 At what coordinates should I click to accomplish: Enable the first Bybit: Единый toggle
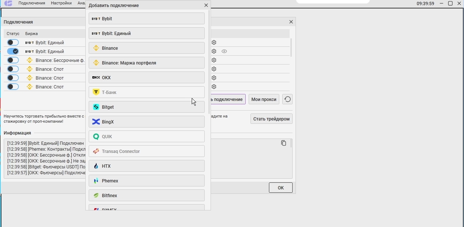(13, 42)
